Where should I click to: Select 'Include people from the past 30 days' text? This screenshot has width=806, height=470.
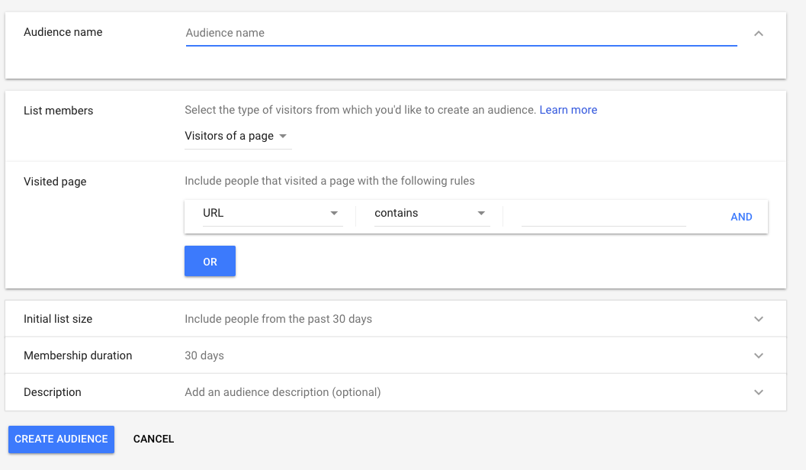pos(278,319)
